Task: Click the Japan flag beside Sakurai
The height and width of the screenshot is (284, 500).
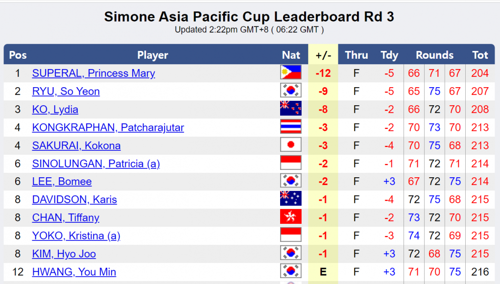Action: (x=290, y=145)
